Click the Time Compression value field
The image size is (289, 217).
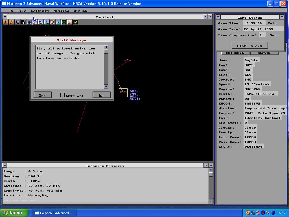tap(262, 35)
